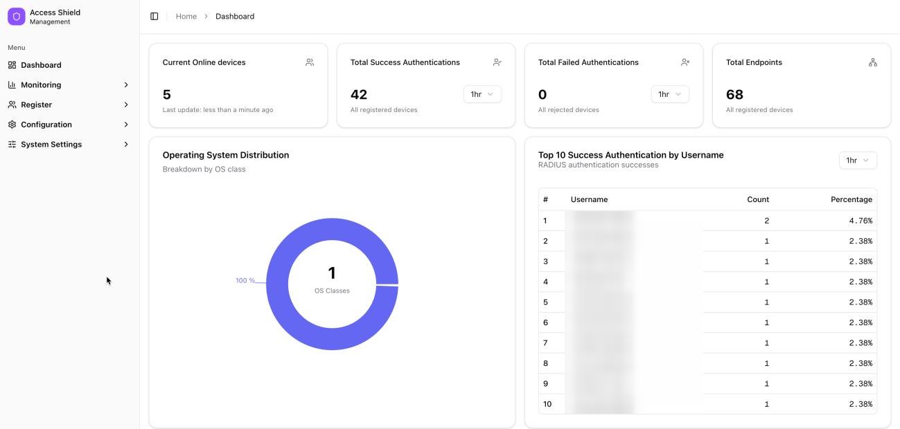Click the Username column header
The image size is (900, 429).
tap(589, 199)
